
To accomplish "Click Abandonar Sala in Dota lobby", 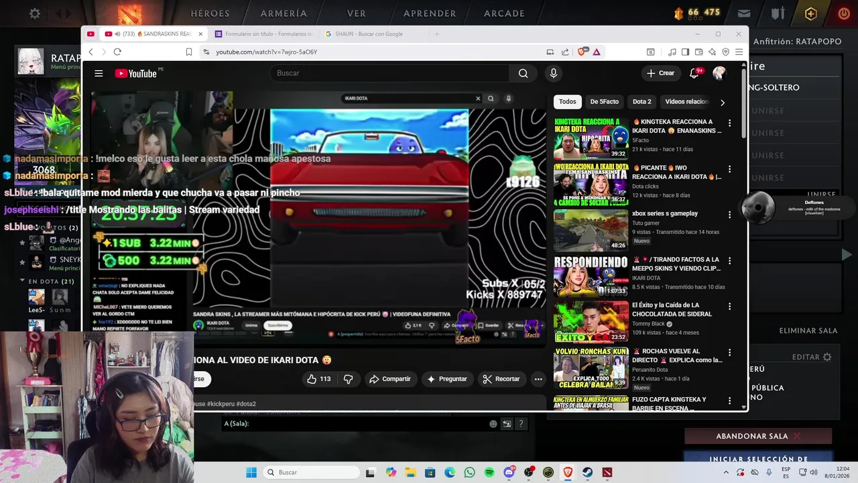I will click(x=757, y=436).
